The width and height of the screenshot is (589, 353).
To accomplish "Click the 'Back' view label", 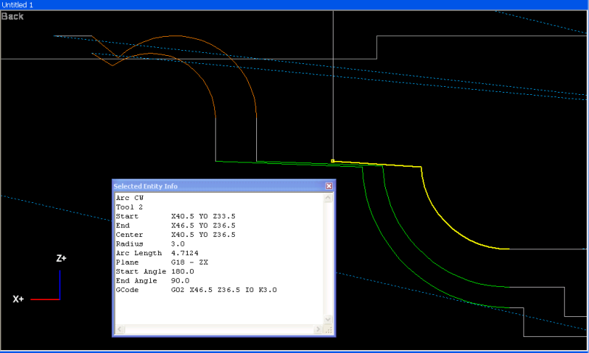I will [x=13, y=16].
